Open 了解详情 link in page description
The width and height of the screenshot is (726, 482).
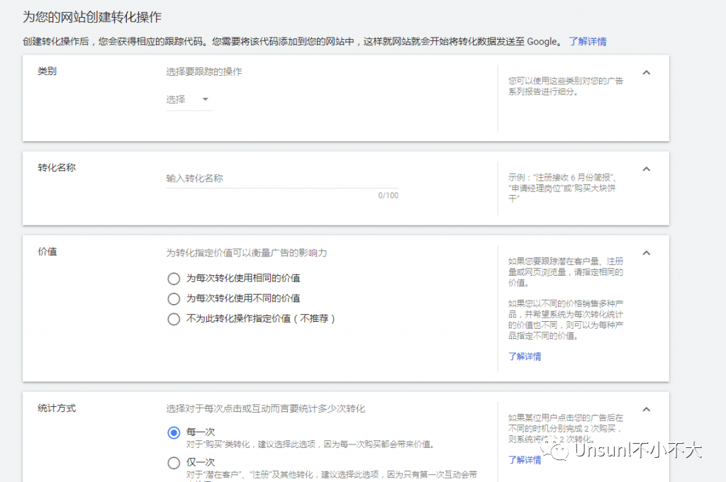pyautogui.click(x=588, y=42)
